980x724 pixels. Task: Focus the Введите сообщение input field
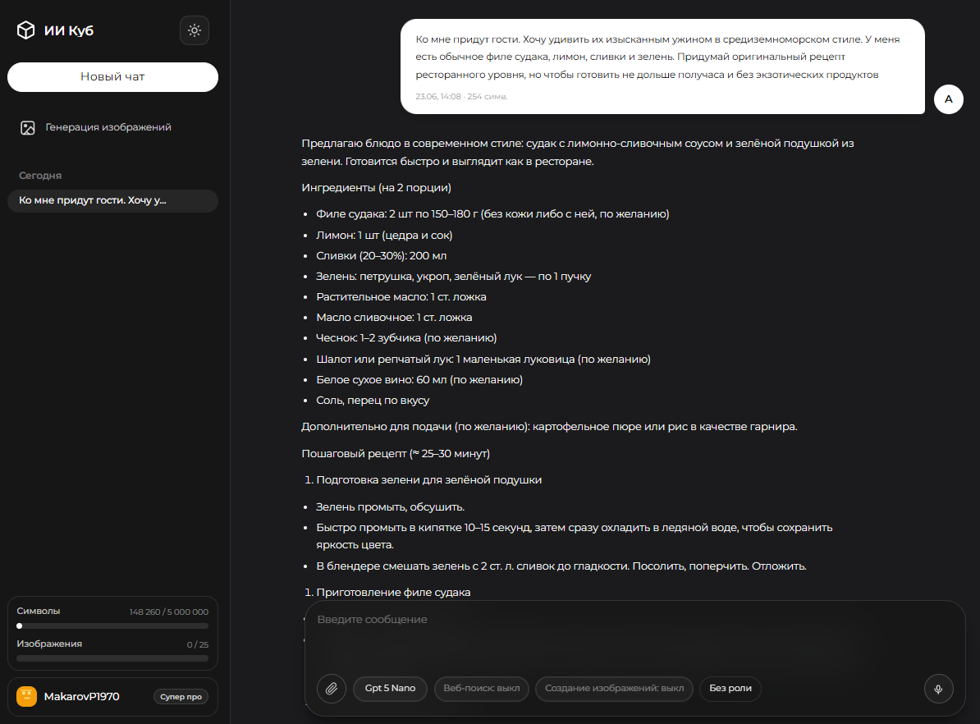click(x=634, y=635)
